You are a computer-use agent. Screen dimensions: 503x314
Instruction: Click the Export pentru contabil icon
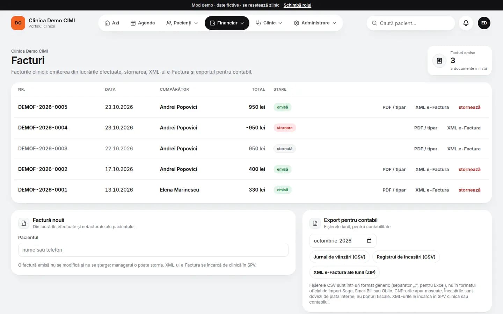[x=315, y=223]
